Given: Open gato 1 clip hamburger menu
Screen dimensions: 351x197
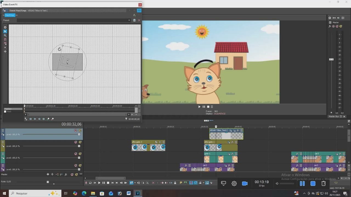Looking at the screenshot, I should [x=236, y=154].
